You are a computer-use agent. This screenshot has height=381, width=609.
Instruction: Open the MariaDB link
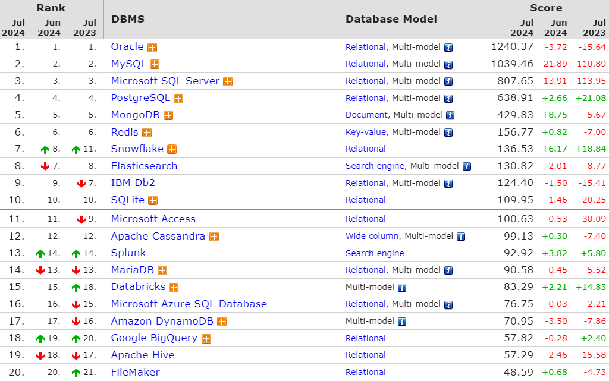tap(133, 270)
